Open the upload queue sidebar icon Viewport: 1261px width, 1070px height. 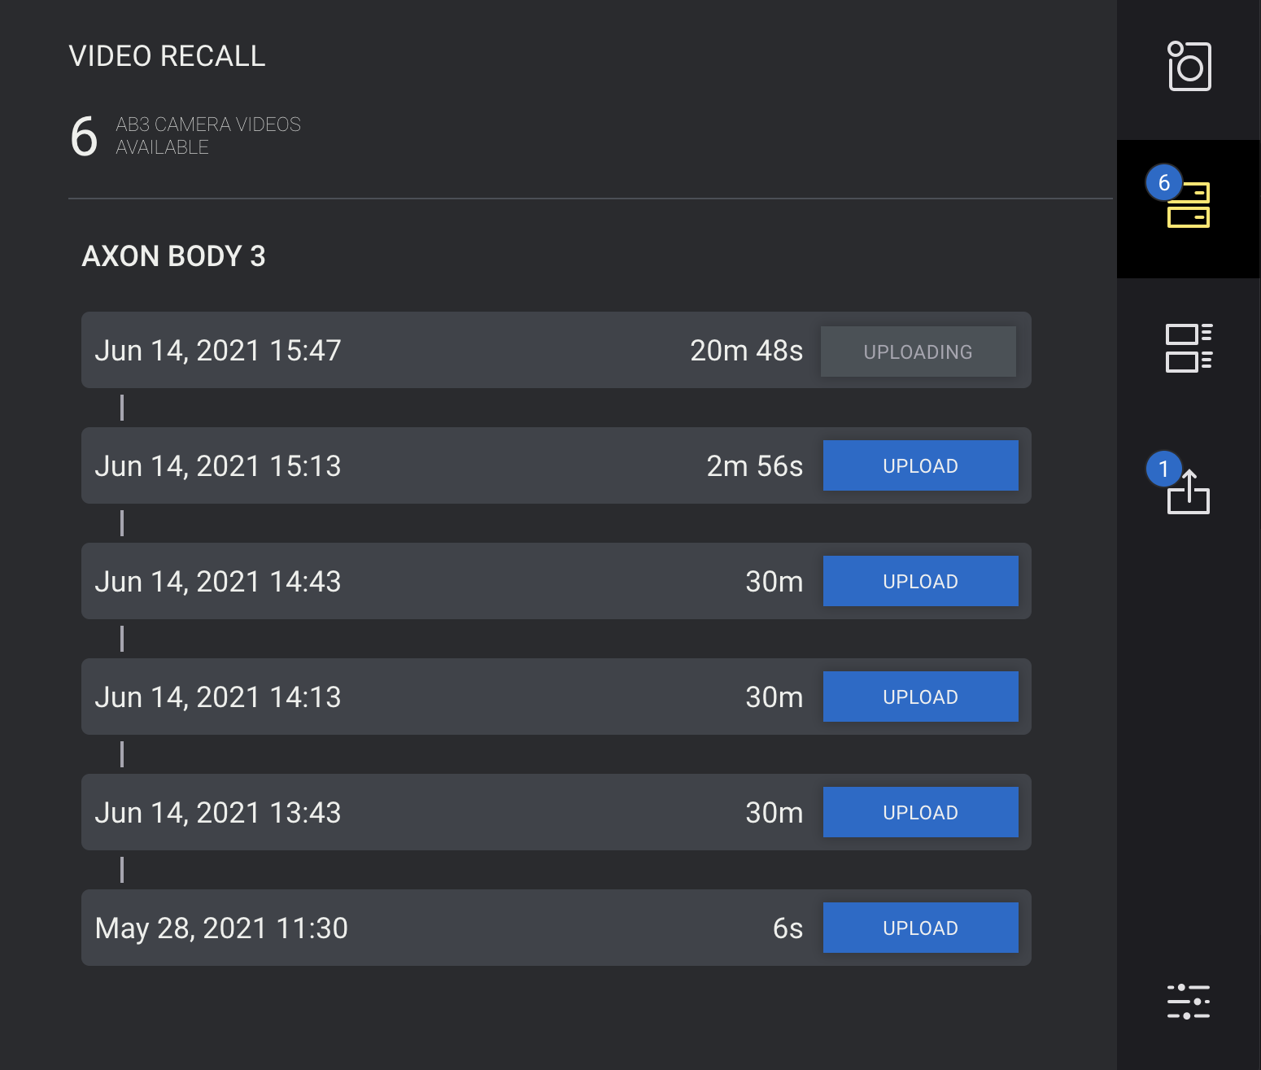click(1189, 492)
